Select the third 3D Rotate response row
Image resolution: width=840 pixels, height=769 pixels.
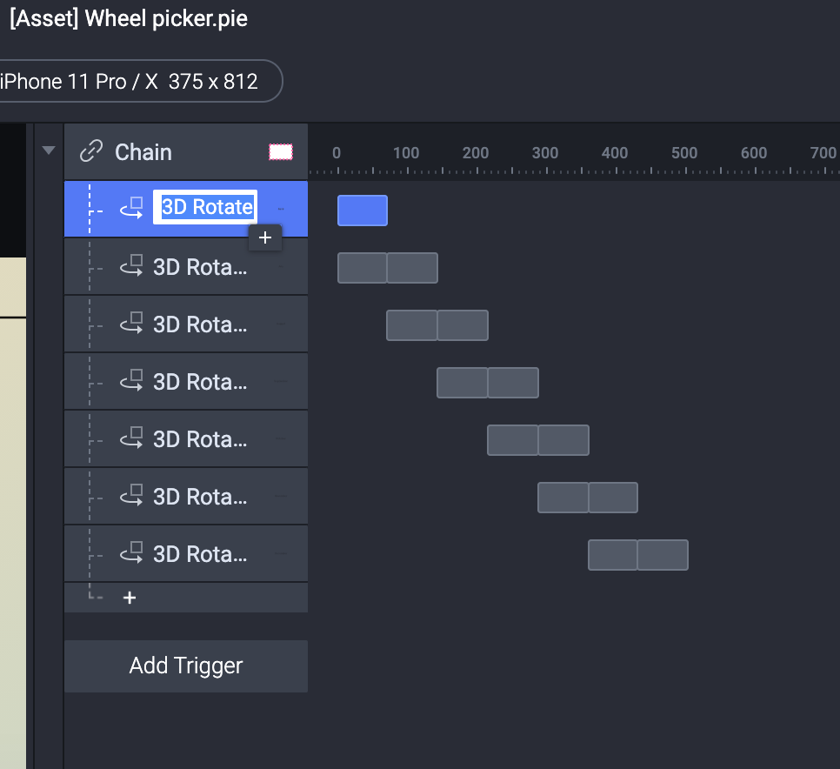[x=199, y=324]
